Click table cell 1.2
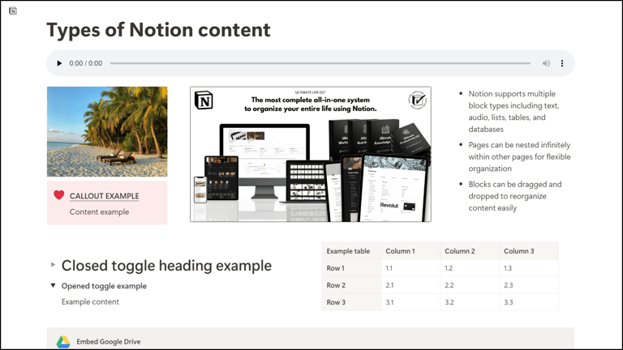Screen dimensions: 623x350 [x=470, y=268]
